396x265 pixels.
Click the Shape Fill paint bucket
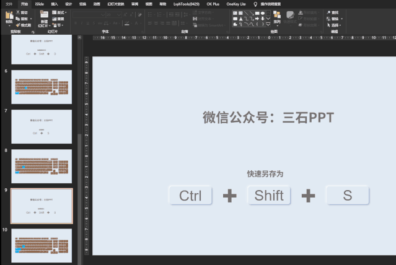[x=301, y=12]
